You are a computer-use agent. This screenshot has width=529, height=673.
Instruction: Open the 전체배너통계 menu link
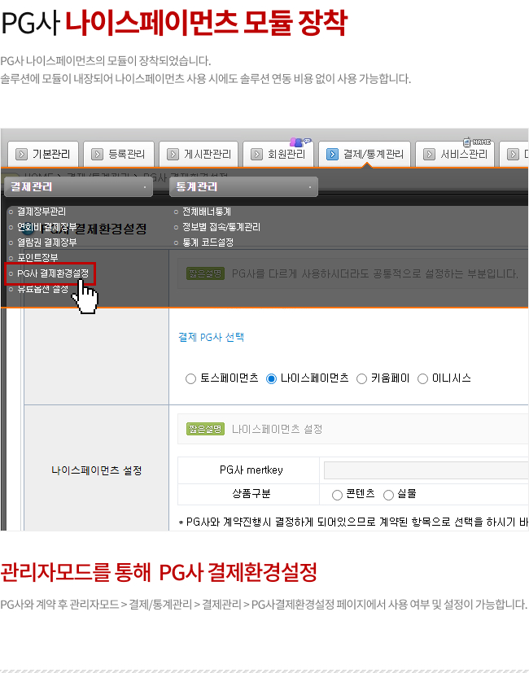205,212
